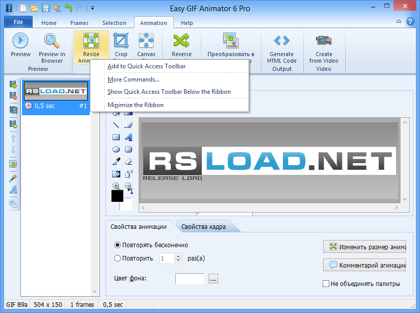The image size is (420, 313).
Task: Select the color replace arrow tool
Action: [x=116, y=174]
